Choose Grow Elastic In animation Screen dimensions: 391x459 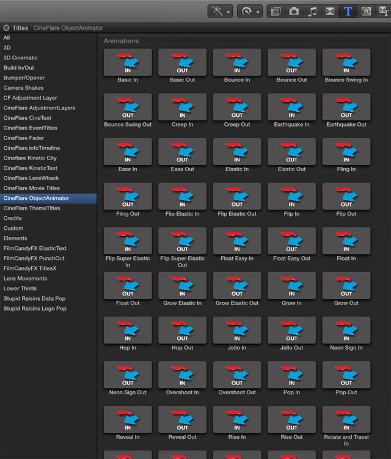pyautogui.click(x=182, y=285)
